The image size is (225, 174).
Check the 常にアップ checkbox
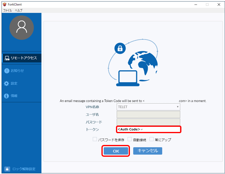(x=151, y=139)
